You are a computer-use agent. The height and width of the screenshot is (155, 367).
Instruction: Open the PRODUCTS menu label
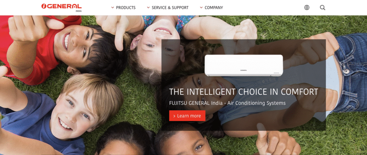pyautogui.click(x=126, y=8)
